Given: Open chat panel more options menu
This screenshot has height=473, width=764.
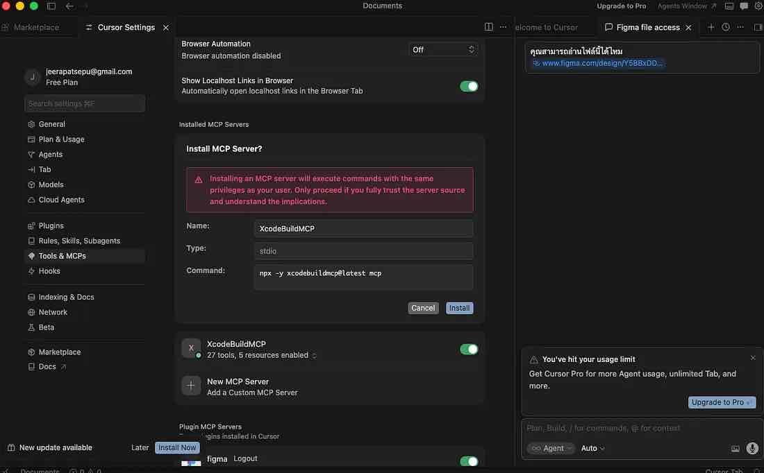Looking at the screenshot, I should pos(740,27).
